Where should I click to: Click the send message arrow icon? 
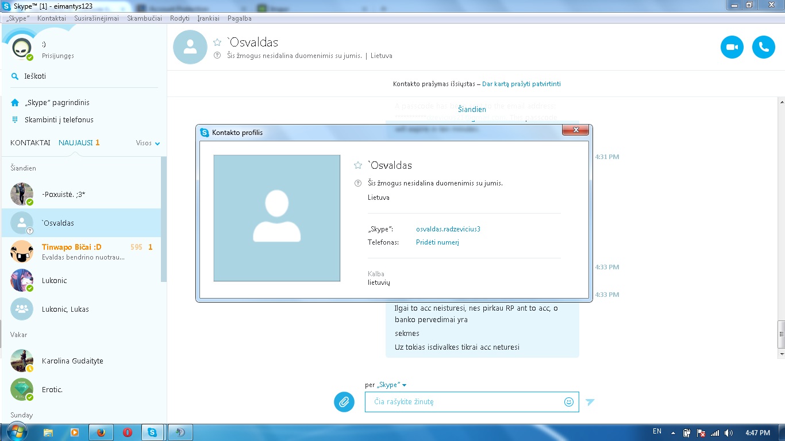point(590,402)
